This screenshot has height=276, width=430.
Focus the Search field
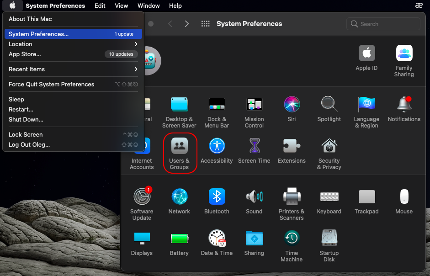(383, 24)
